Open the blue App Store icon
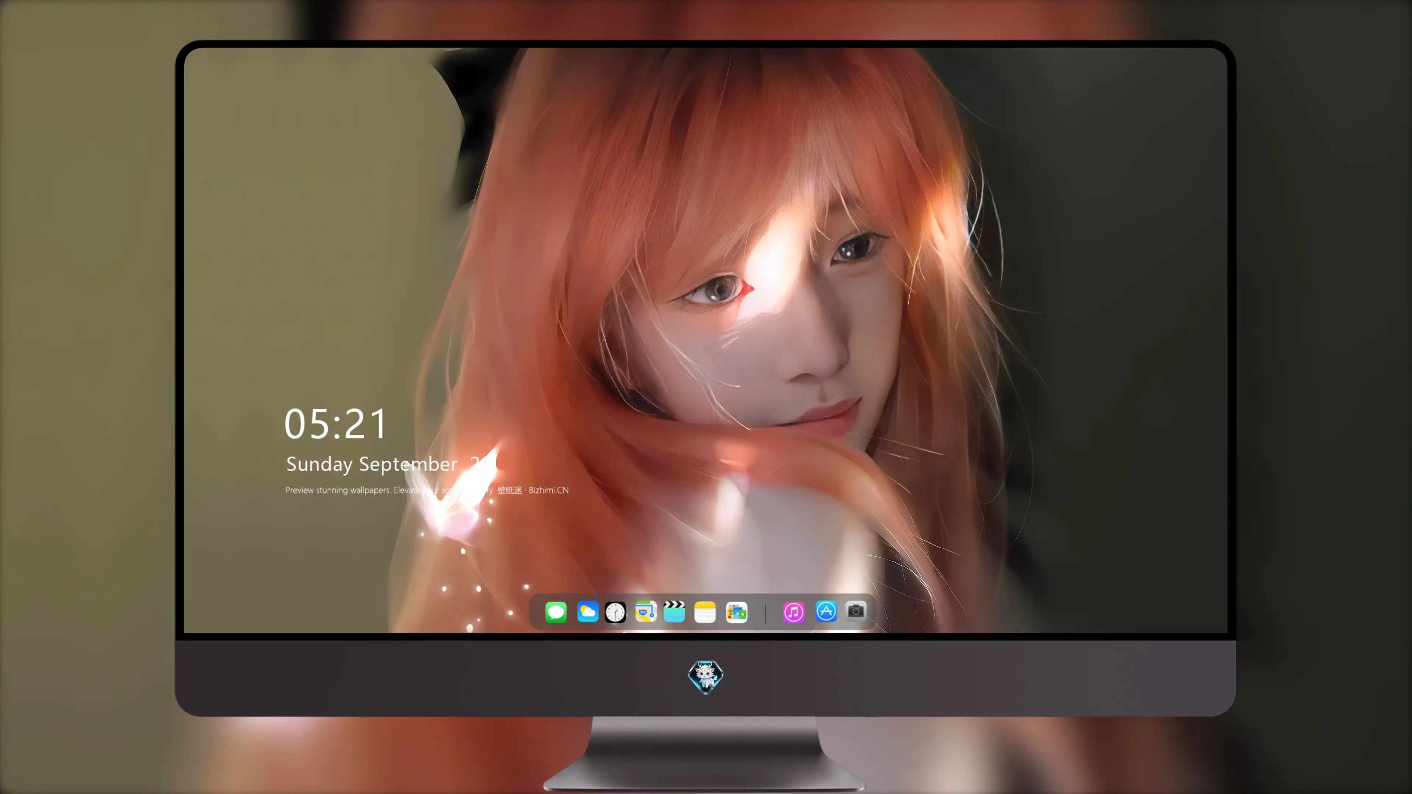The image size is (1412, 794). tap(826, 611)
